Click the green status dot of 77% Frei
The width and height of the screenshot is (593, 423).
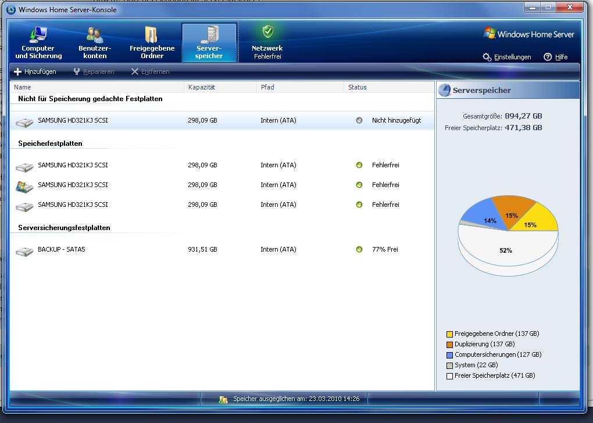(359, 249)
